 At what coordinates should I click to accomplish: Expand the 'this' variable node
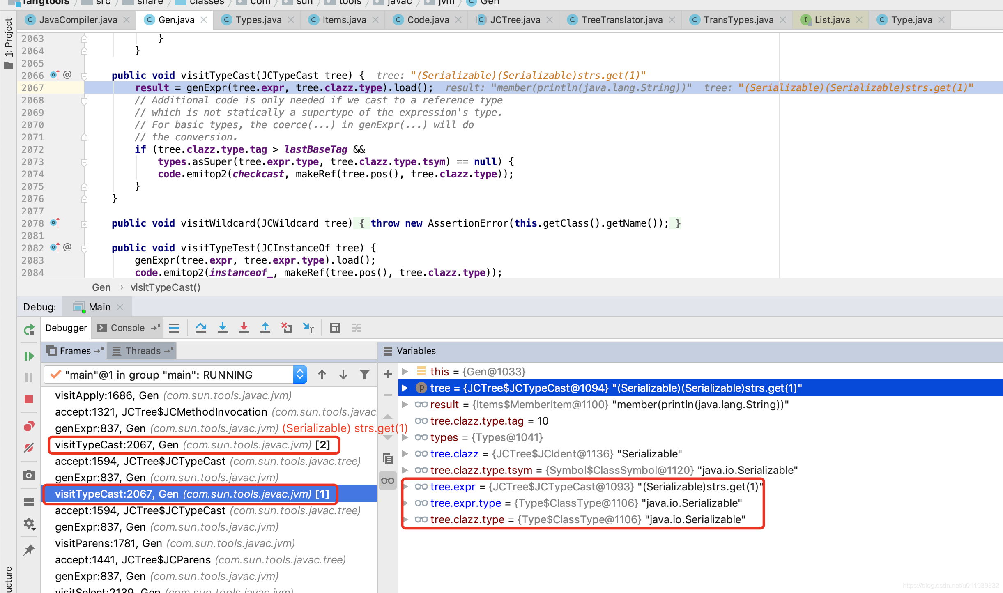coord(405,372)
